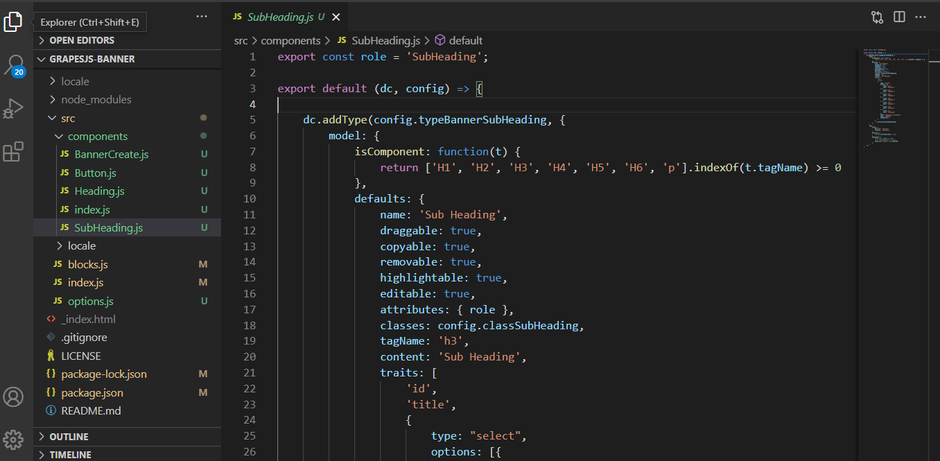This screenshot has width=940, height=461.
Task: Click the license icon beside LICENSE
Action: click(x=51, y=356)
